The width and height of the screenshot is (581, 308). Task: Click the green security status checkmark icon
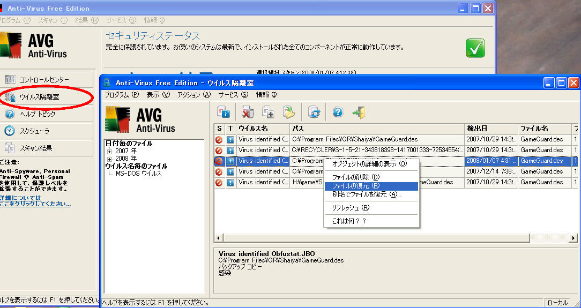click(x=475, y=48)
